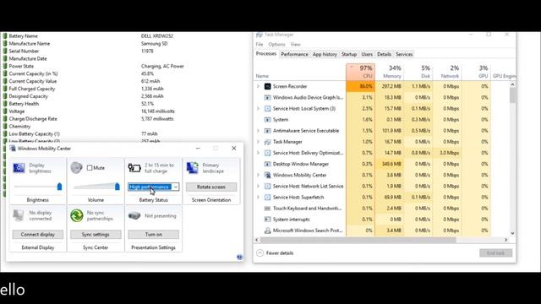Click the Network List Service icon

(x=267, y=186)
